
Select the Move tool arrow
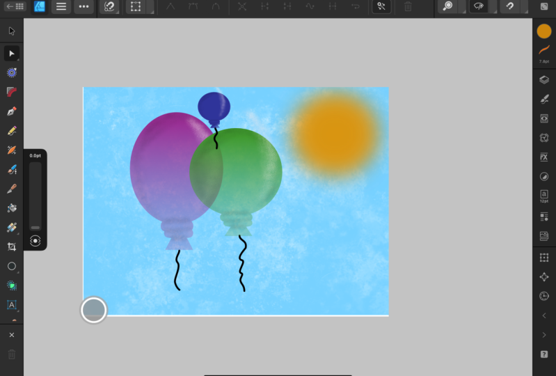pos(12,31)
